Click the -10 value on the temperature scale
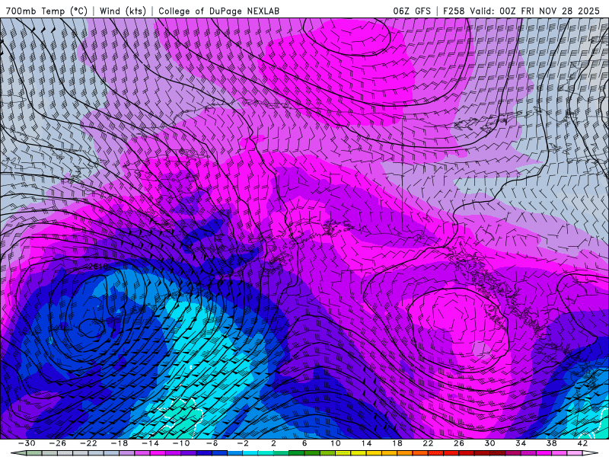This screenshot has width=609, height=457. tap(181, 443)
